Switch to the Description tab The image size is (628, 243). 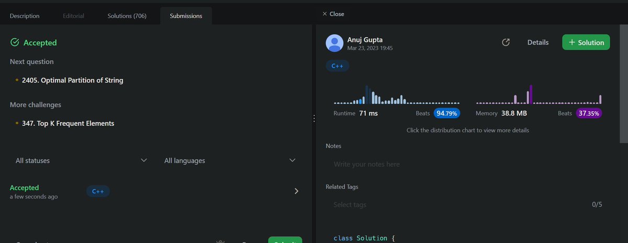25,16
